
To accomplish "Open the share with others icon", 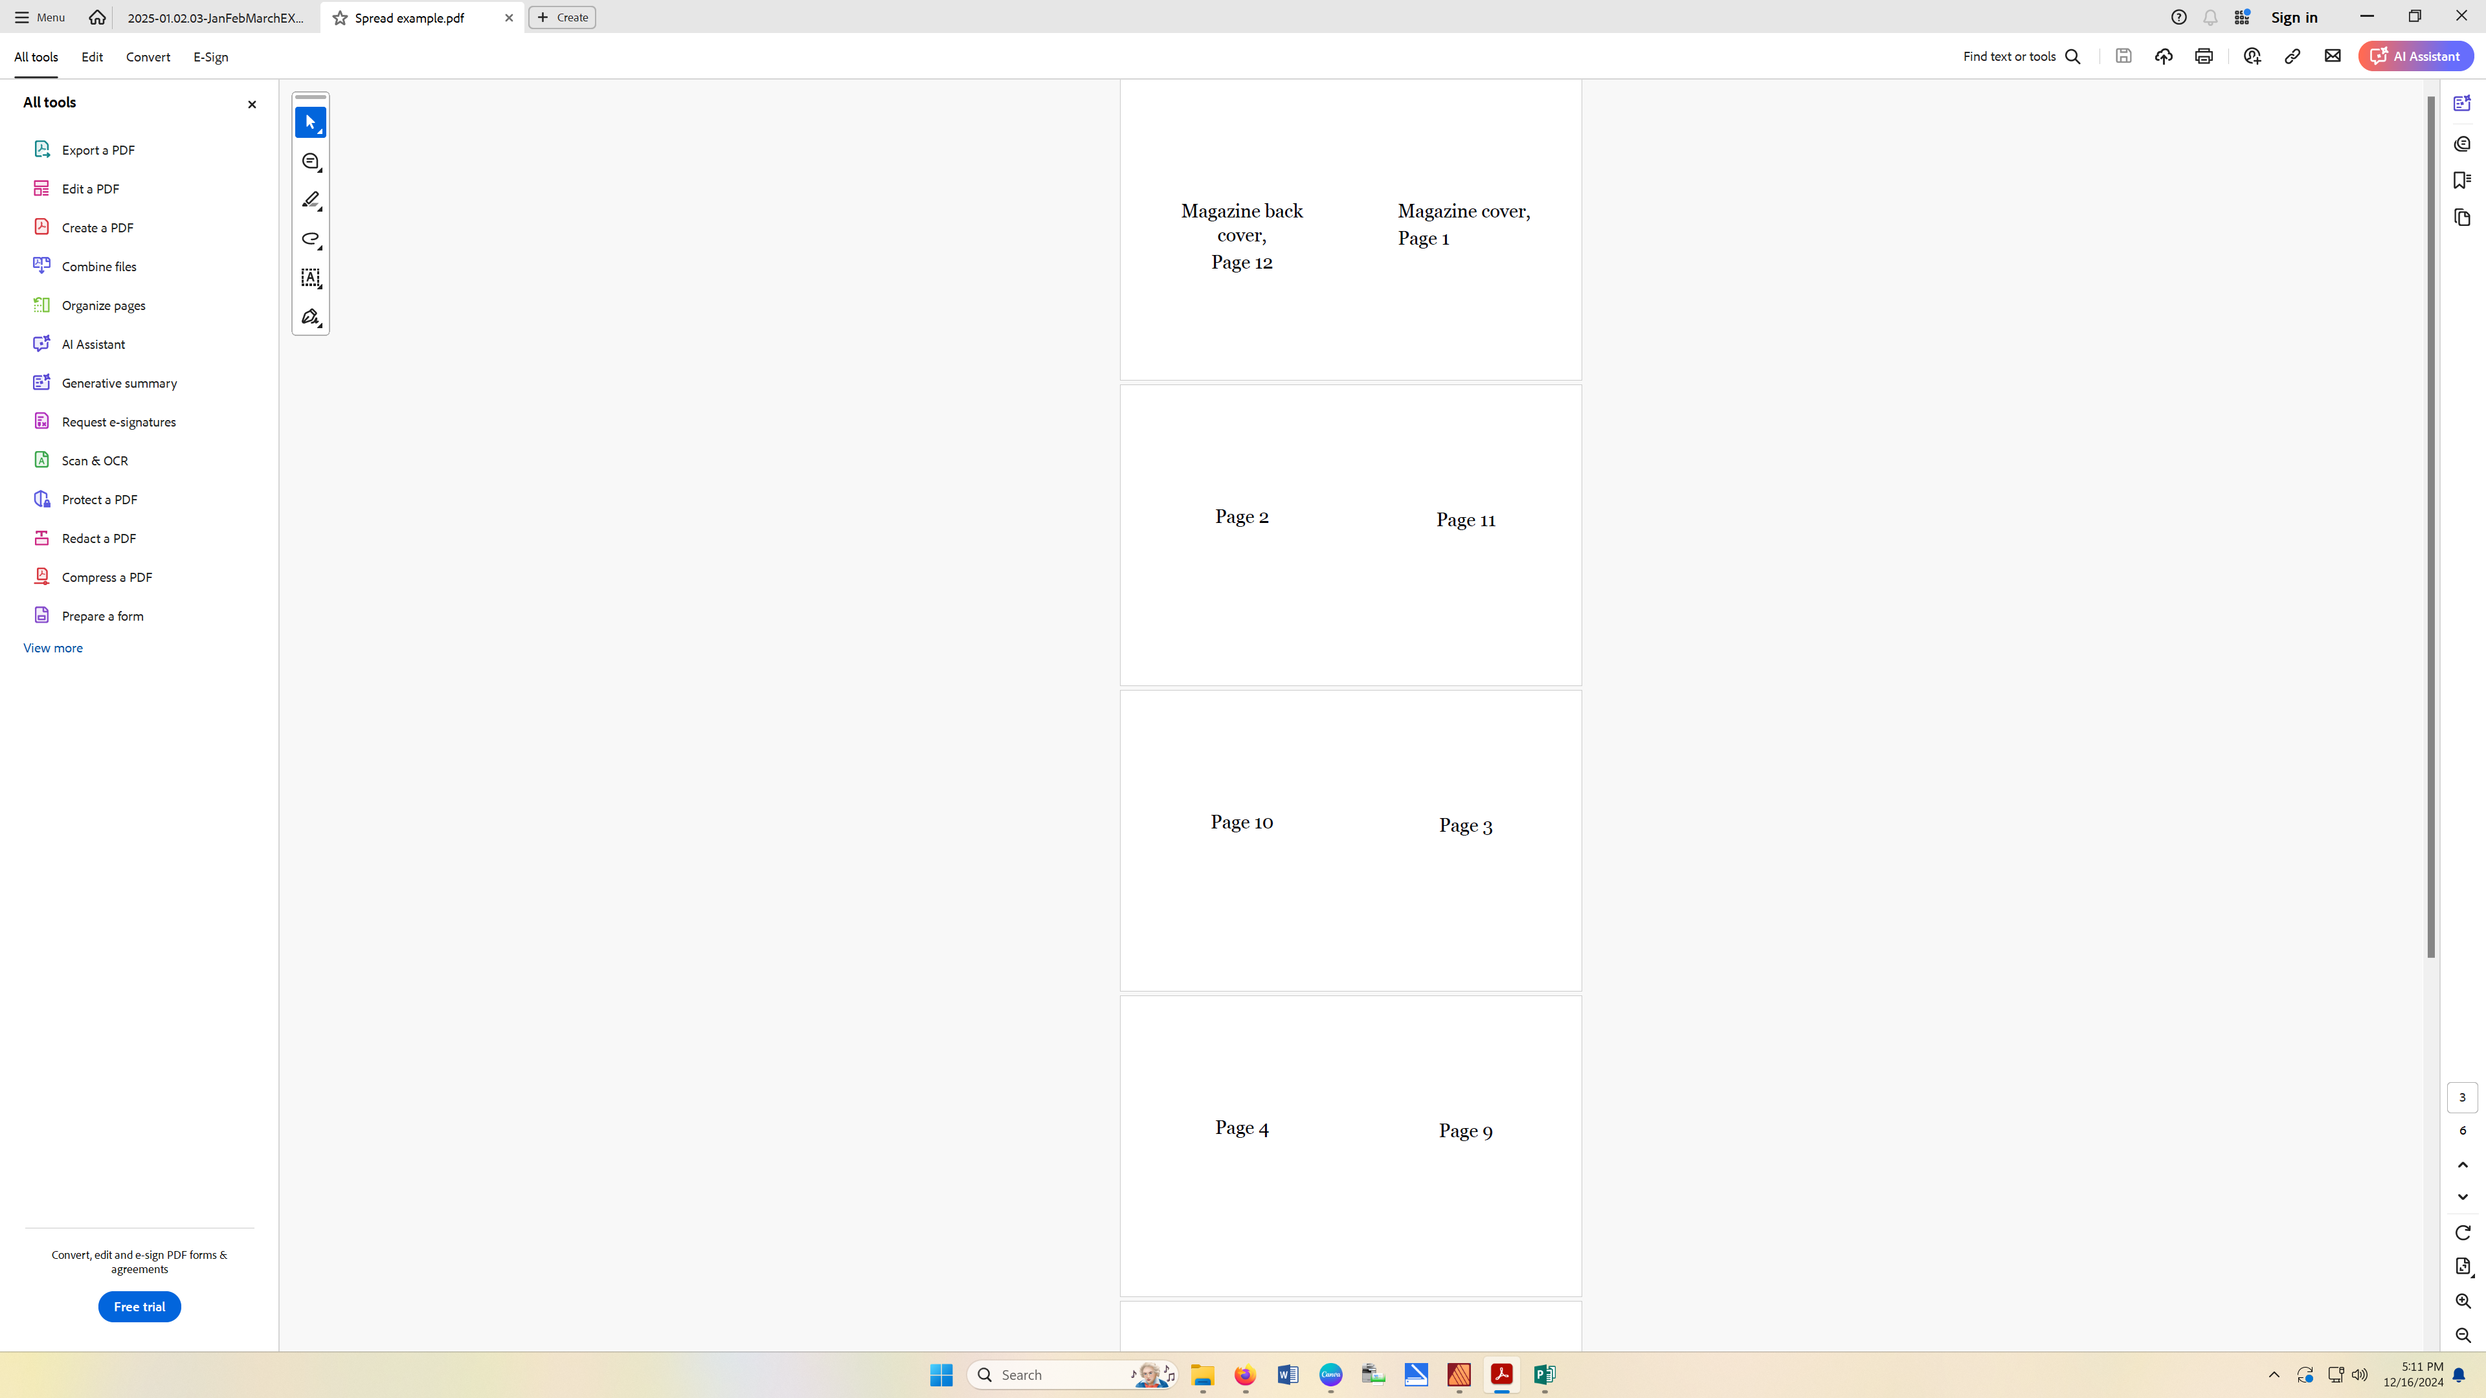I will pyautogui.click(x=2252, y=56).
